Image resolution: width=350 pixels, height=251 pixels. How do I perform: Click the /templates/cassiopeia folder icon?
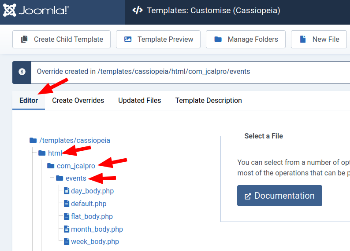click(33, 140)
